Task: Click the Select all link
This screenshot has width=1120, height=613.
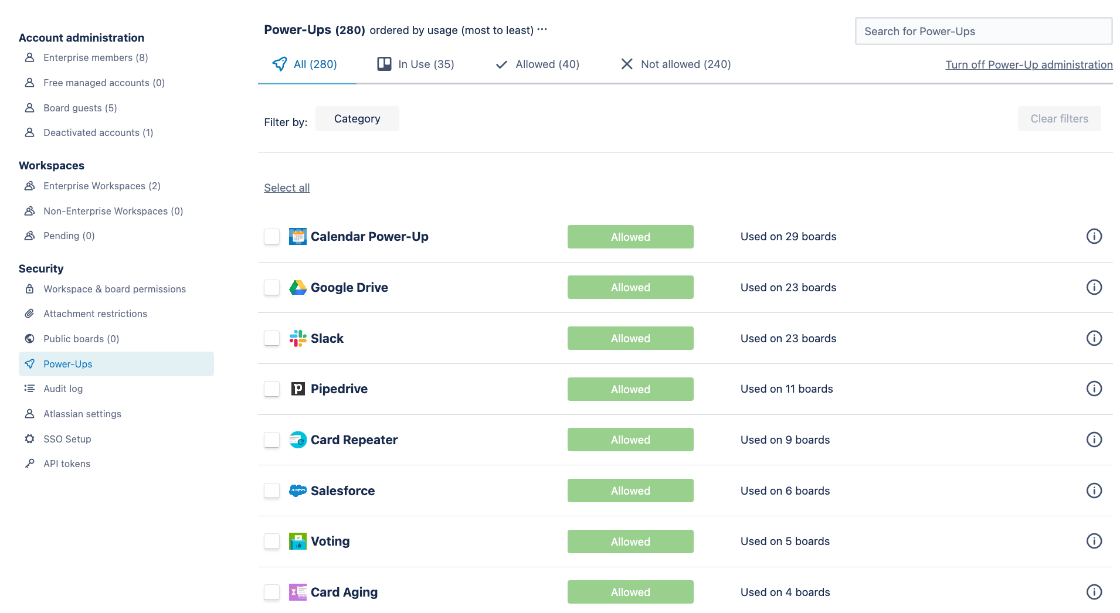Action: 287,188
